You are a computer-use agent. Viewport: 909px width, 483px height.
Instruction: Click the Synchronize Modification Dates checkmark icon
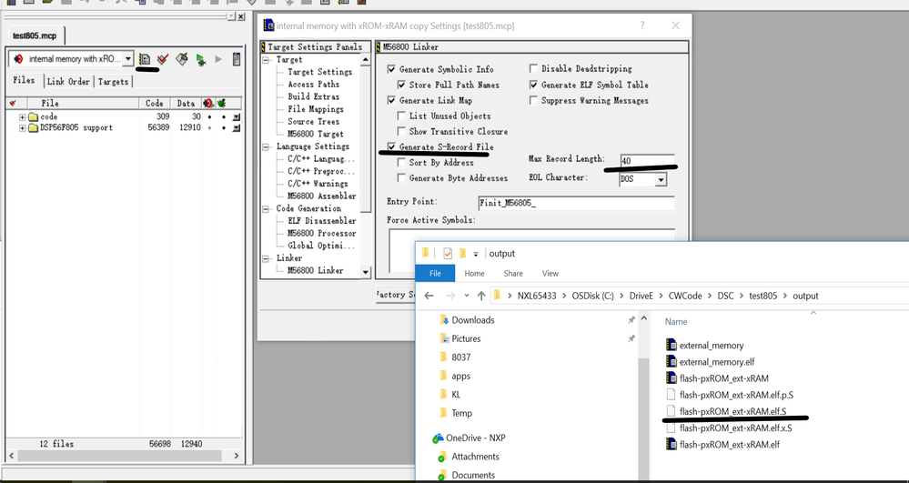coord(163,59)
